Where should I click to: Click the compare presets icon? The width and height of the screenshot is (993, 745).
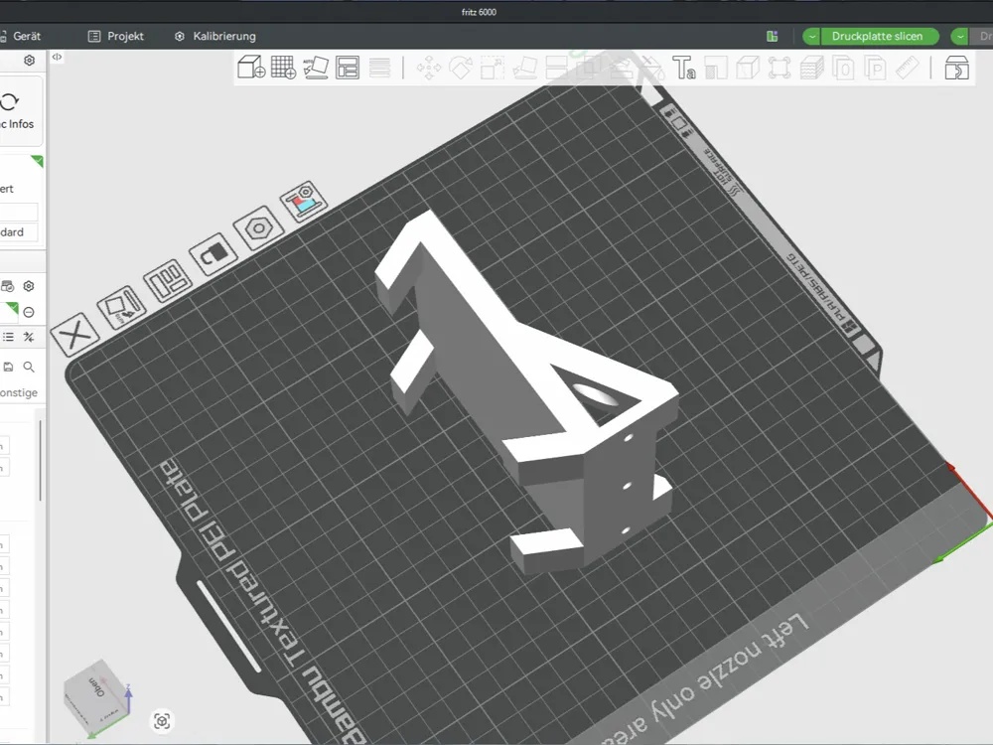point(29,337)
